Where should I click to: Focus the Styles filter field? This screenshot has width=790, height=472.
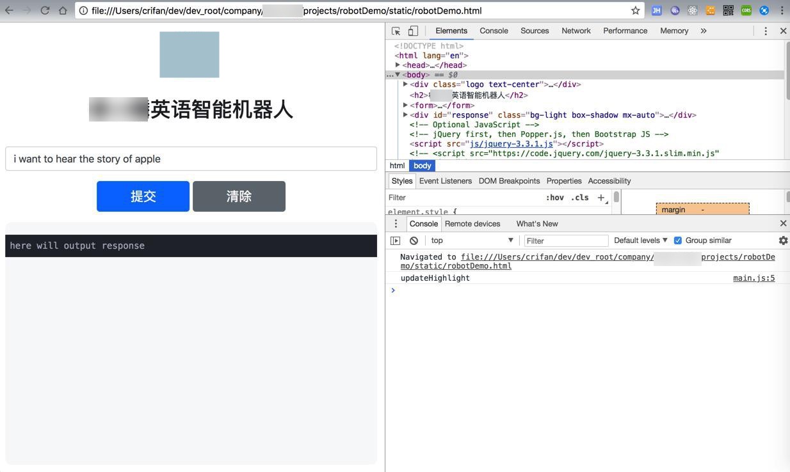pyautogui.click(x=464, y=198)
